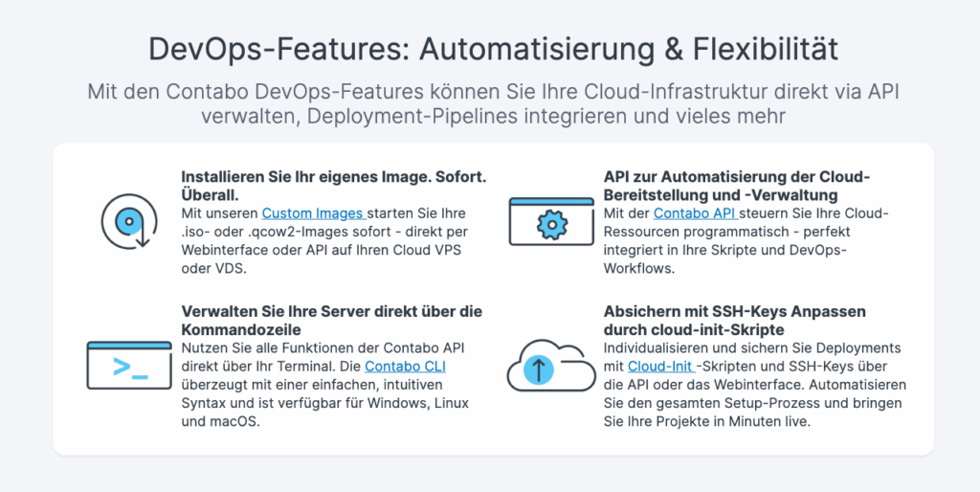
Task: Click heading 'API zur Automatisierung der Cloud-Bereitstellung'
Action: coord(737,186)
